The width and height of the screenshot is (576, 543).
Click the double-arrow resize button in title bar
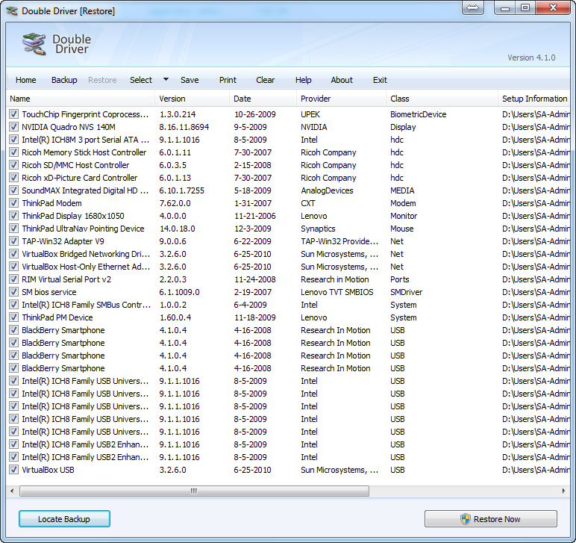(x=472, y=8)
